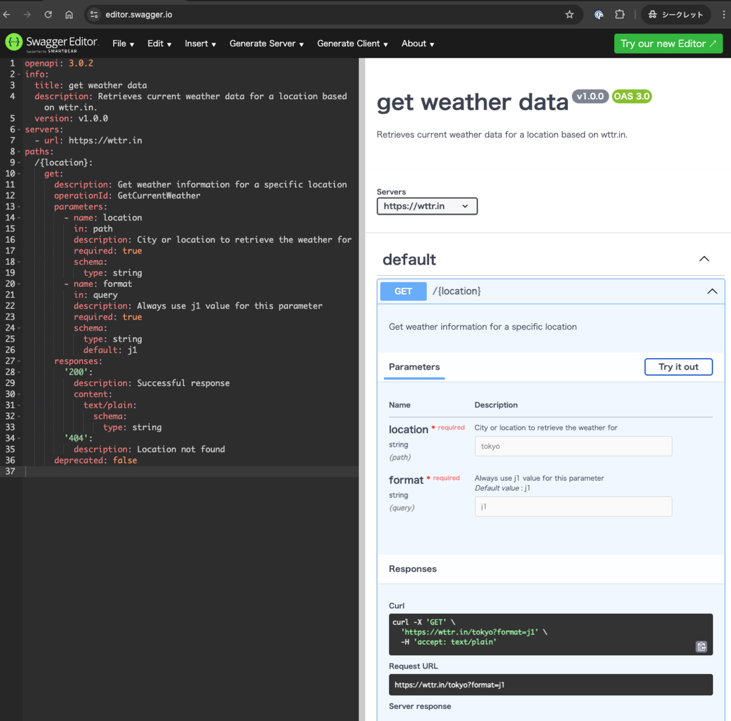
Task: Open the Insert menu
Action: pyautogui.click(x=200, y=44)
